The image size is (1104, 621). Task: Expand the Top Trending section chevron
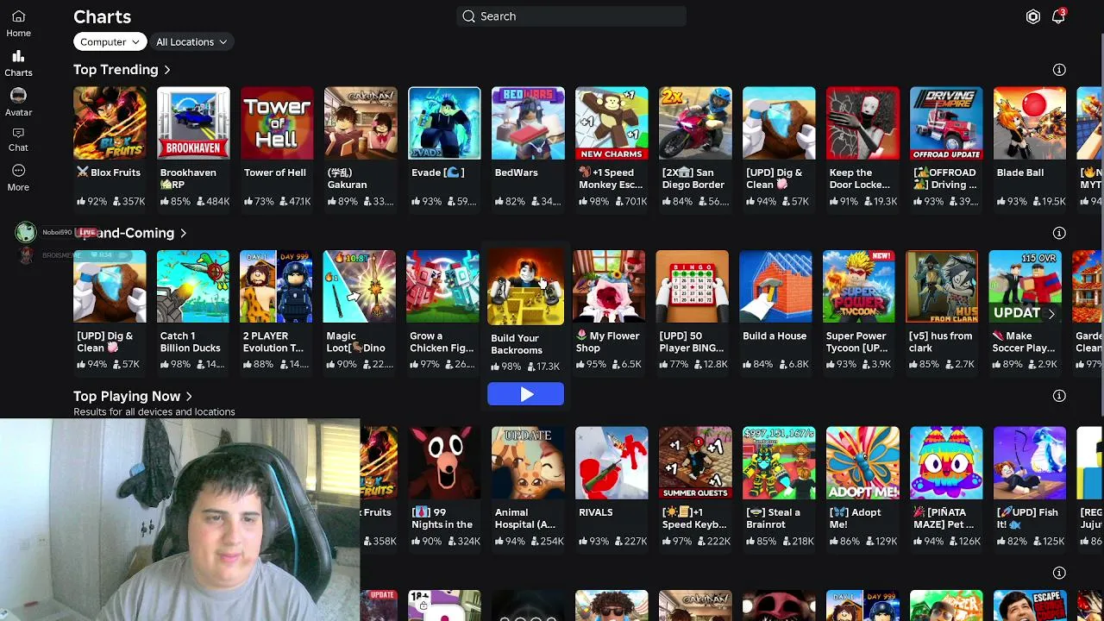pyautogui.click(x=167, y=70)
